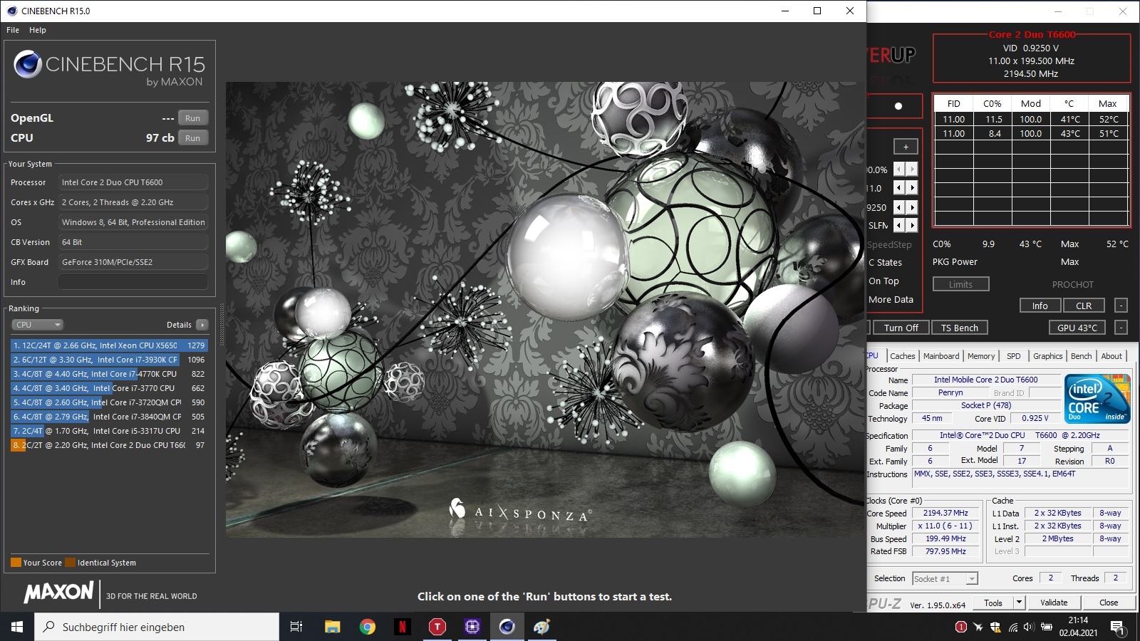
Task: Select ranking row 1 Intel Xeon X5650
Action: (109, 345)
